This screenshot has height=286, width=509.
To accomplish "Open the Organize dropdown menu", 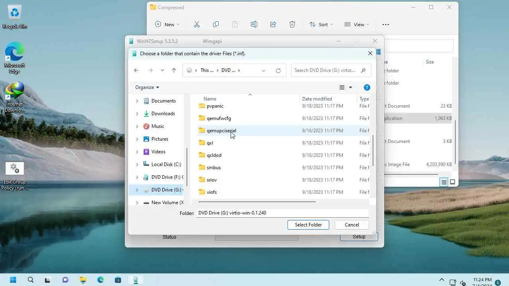I will [147, 87].
